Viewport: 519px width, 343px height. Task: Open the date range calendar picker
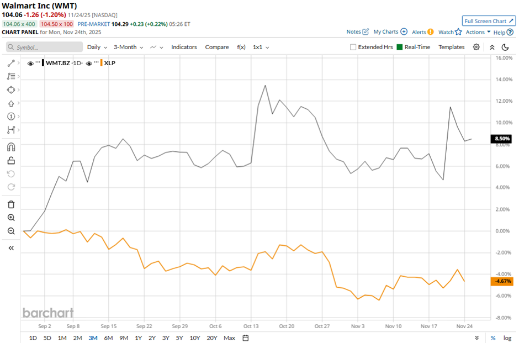[x=245, y=338]
